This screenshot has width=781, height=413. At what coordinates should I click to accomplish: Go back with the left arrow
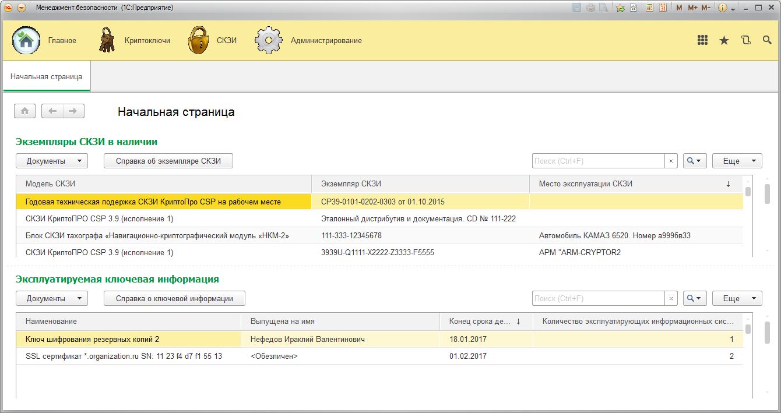52,111
